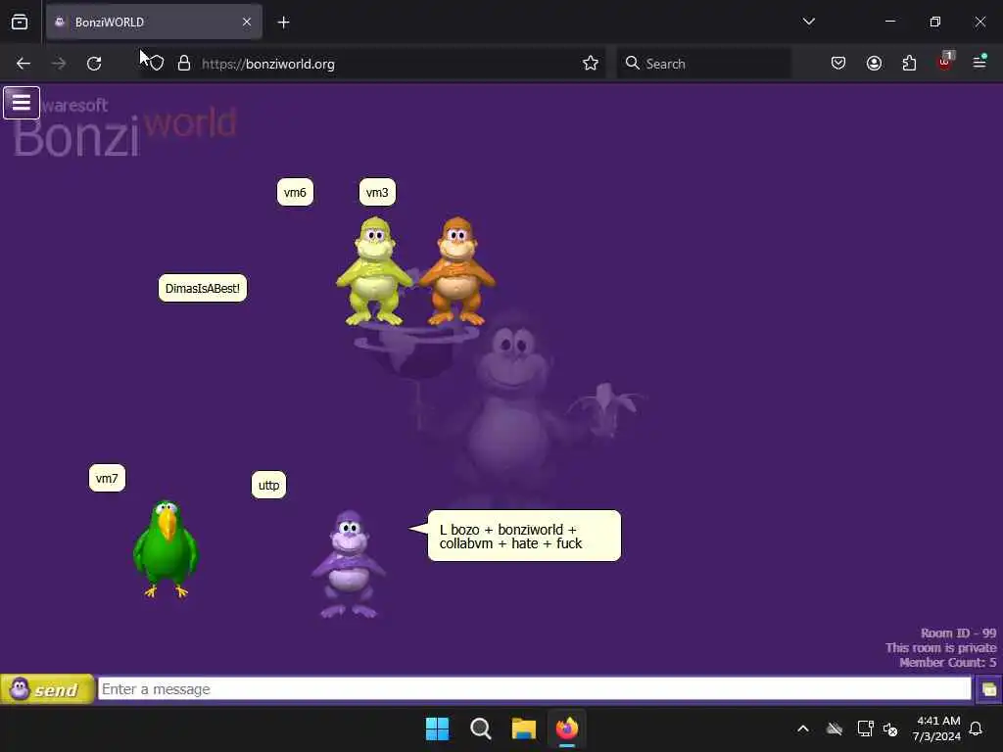Screen dimensions: 1003x752
Task: Open the tracking protection shield icon
Action: tap(157, 64)
